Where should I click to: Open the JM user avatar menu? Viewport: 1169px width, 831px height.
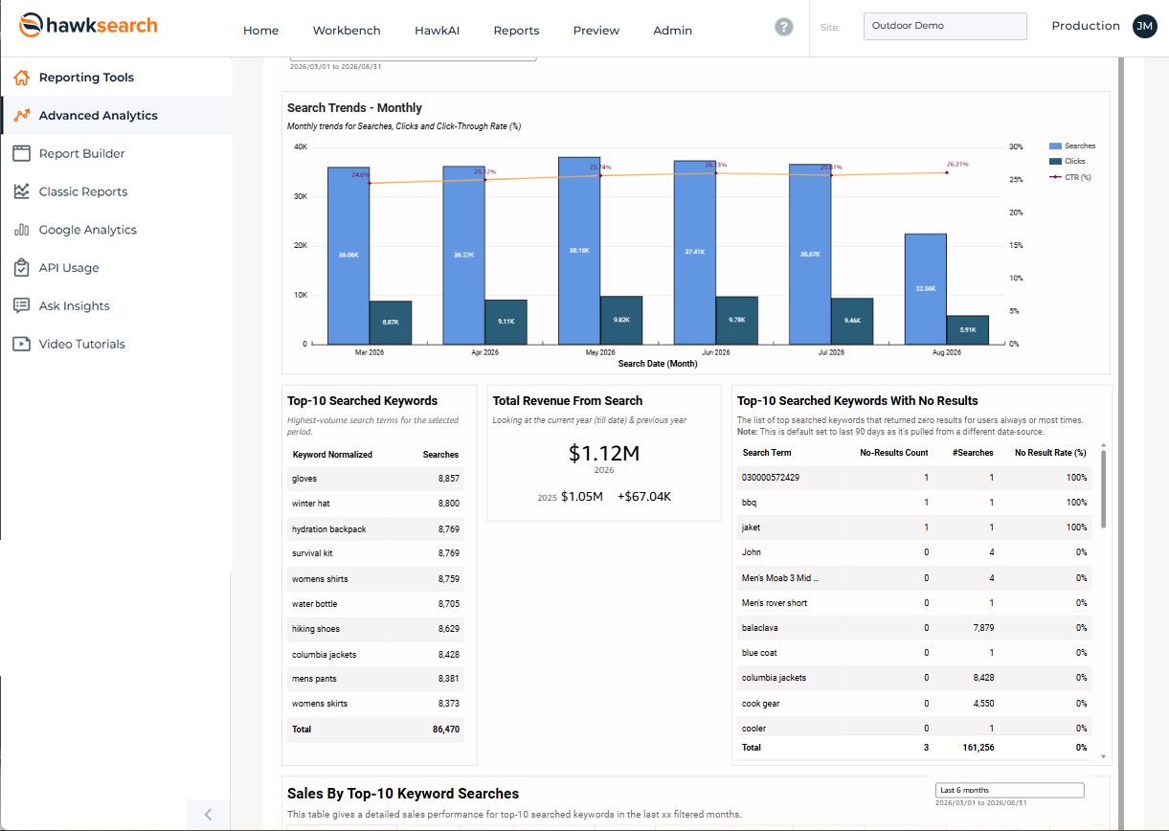1144,27
